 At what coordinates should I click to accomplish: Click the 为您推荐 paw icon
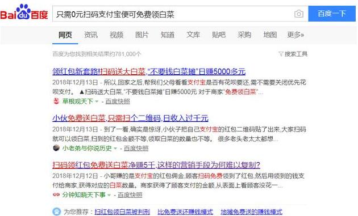point(56,211)
